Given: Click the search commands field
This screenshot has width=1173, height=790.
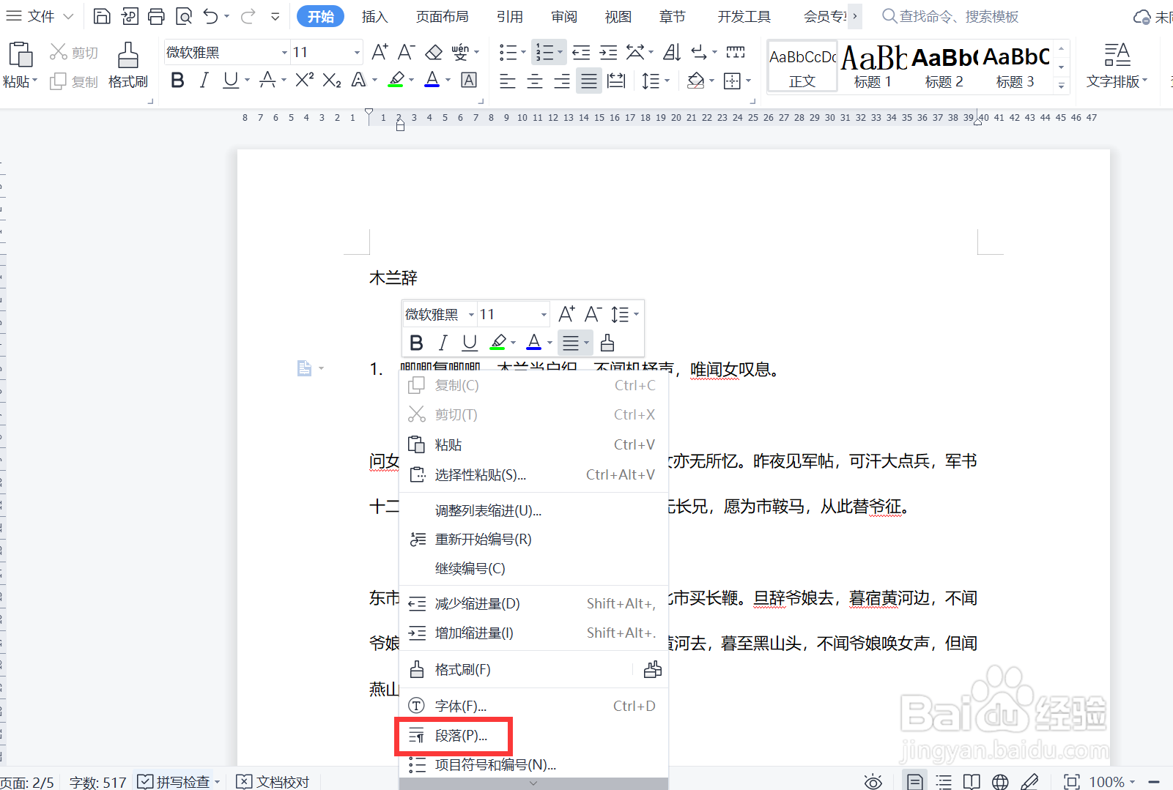Looking at the screenshot, I should click(x=951, y=16).
